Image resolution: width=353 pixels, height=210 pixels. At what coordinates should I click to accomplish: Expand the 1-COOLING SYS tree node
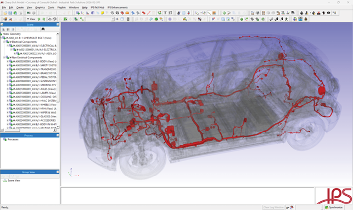(8, 97)
